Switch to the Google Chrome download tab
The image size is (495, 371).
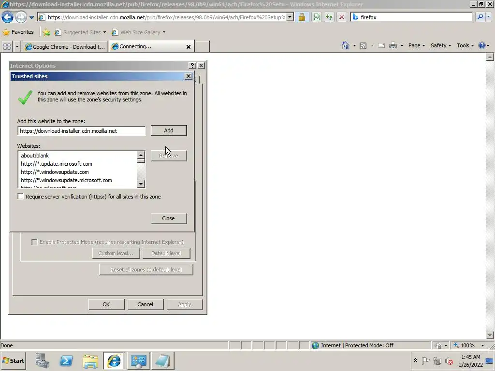pos(65,47)
